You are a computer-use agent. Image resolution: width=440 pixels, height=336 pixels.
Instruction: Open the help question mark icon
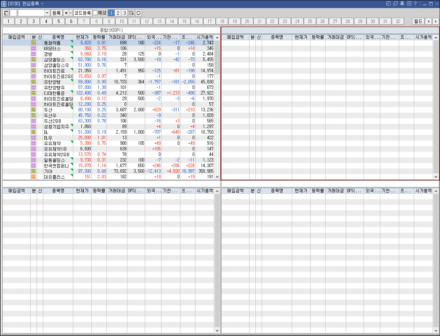tap(415, 3)
